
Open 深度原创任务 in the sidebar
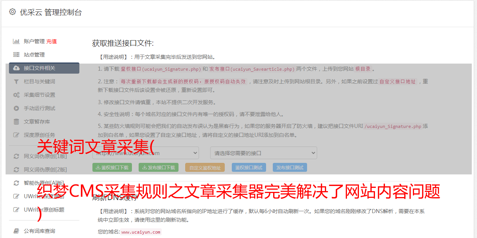point(40,135)
